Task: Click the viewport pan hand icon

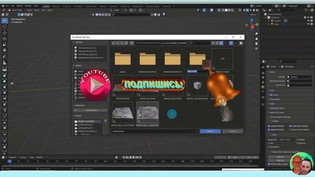Action: point(256,38)
